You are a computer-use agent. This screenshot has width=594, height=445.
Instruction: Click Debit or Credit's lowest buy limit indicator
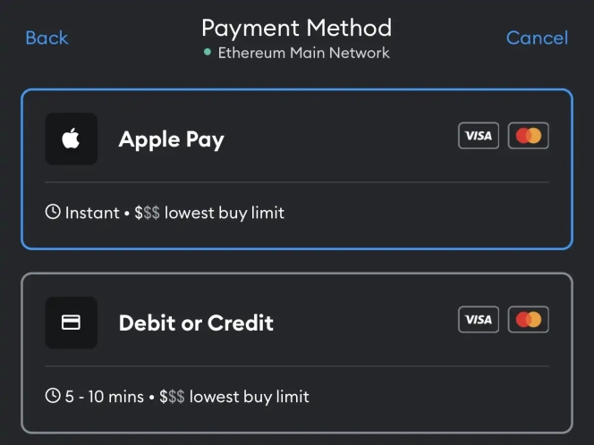click(234, 396)
